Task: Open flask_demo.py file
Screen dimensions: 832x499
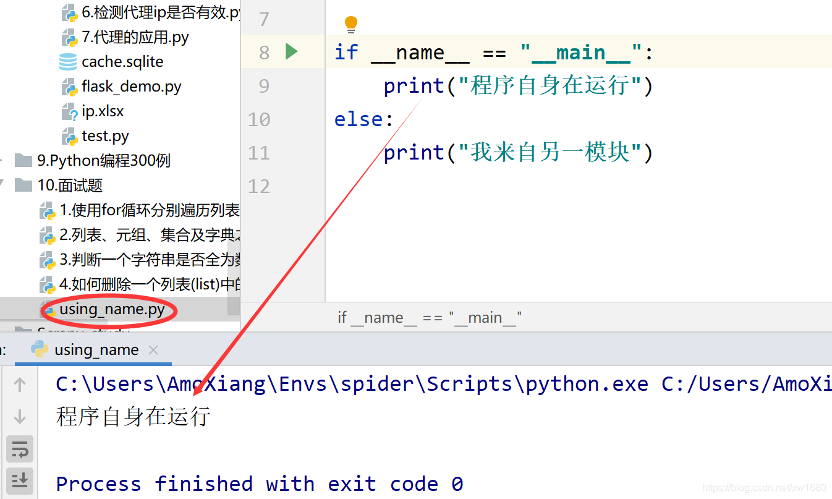Action: coord(132,86)
